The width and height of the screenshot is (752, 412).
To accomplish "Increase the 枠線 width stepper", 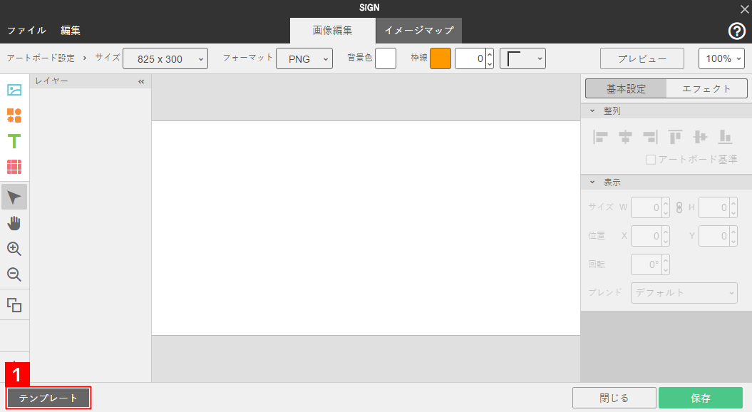I will [490, 53].
